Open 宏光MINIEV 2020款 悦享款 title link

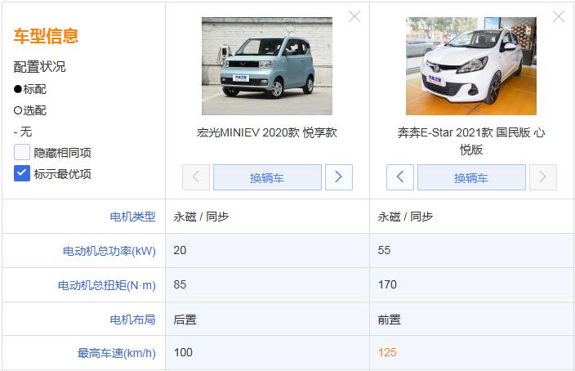point(267,132)
